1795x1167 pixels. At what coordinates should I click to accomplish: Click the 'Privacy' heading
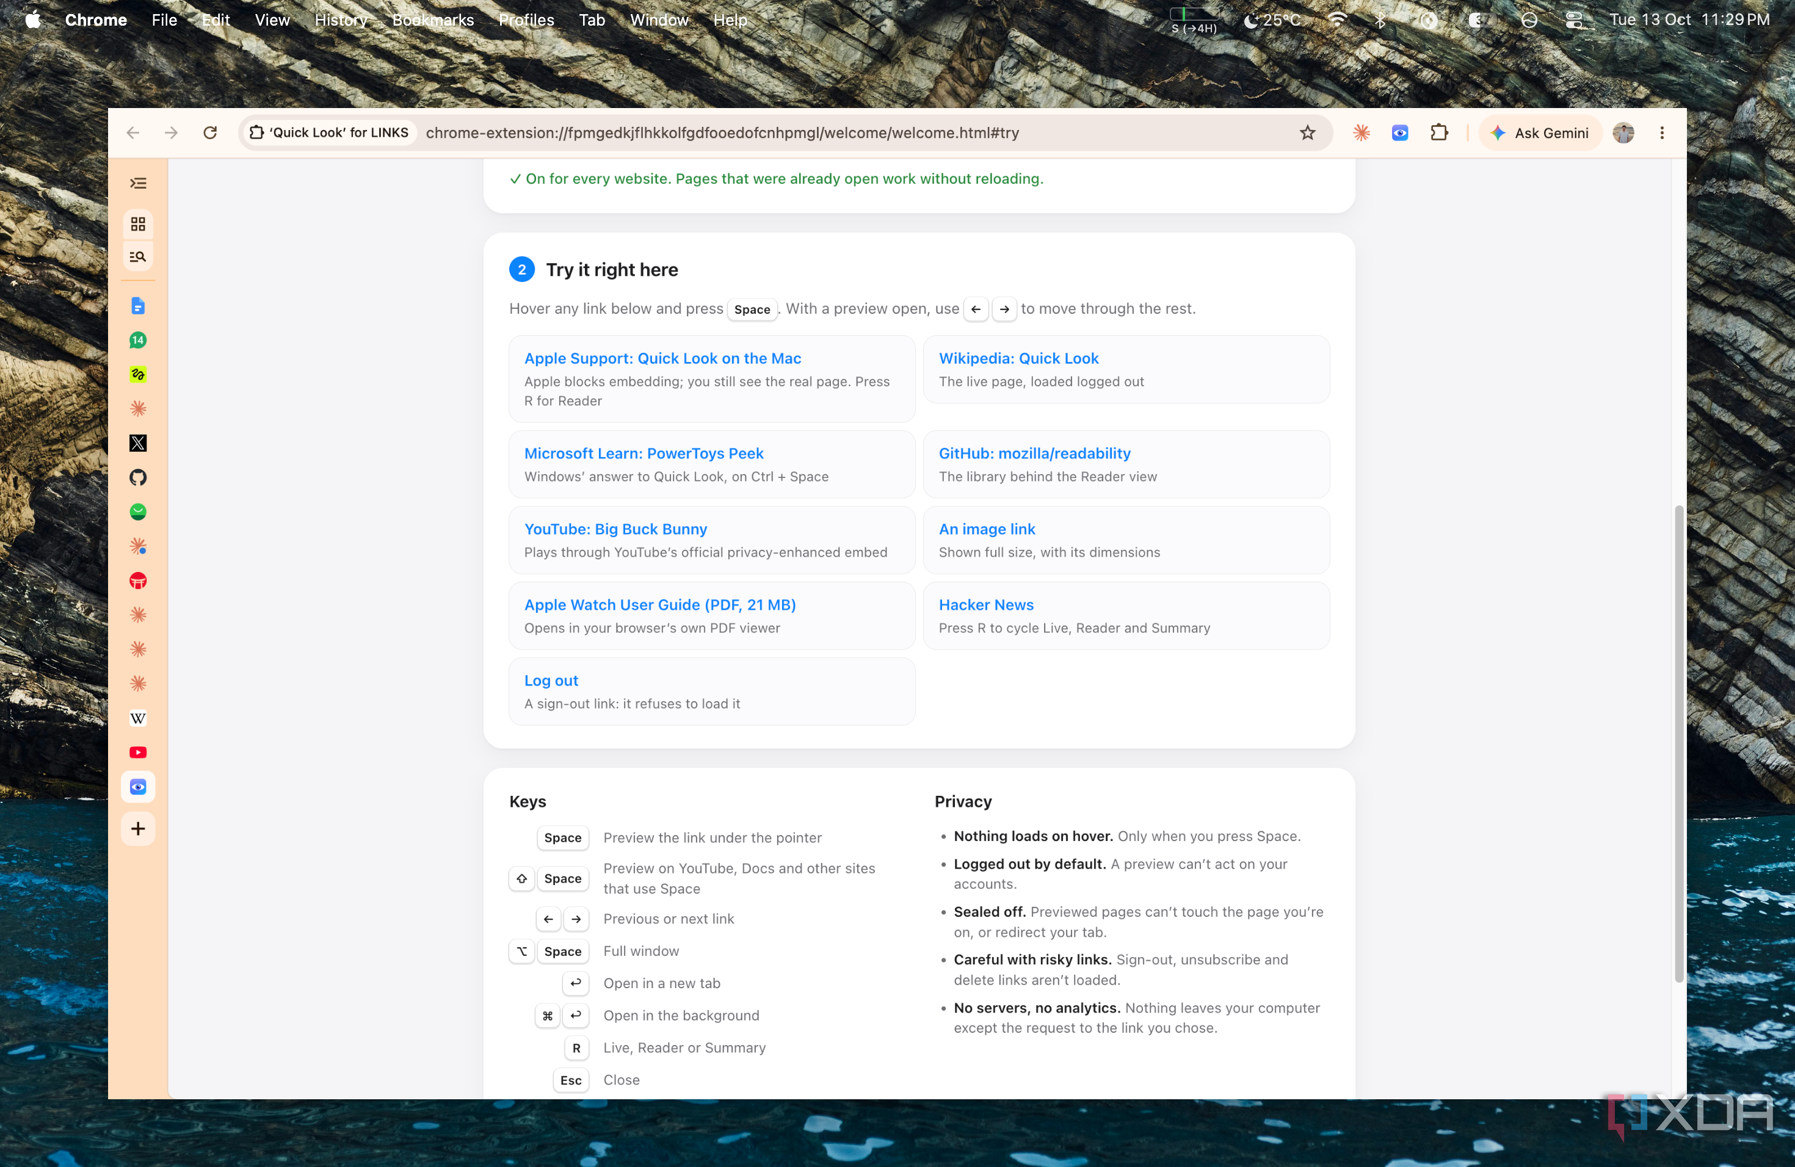point(963,801)
